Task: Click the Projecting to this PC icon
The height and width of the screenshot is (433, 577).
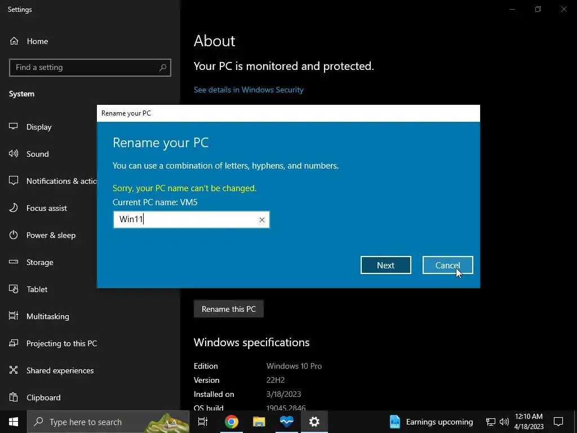Action: (14, 343)
